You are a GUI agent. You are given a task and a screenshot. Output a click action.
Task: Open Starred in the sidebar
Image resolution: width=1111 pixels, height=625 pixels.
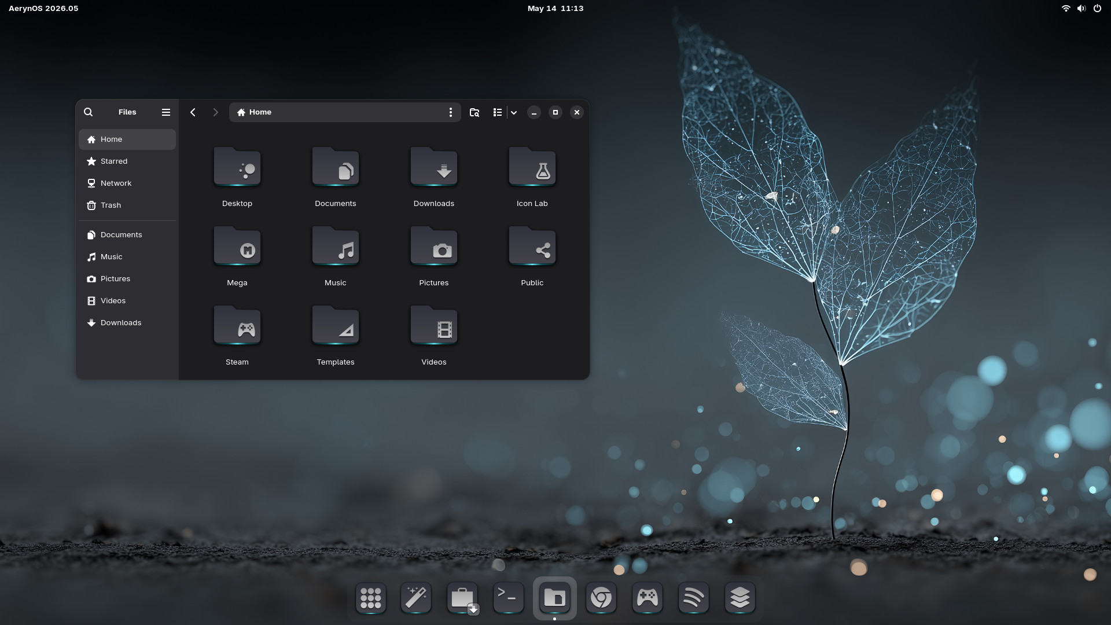(x=127, y=161)
